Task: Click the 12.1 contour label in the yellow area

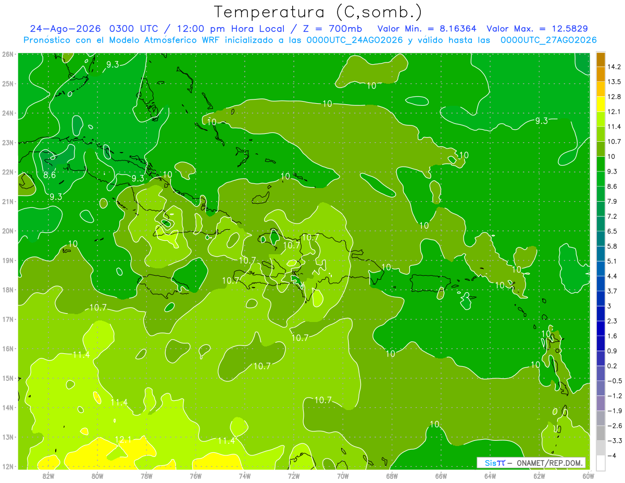Action: [123, 440]
